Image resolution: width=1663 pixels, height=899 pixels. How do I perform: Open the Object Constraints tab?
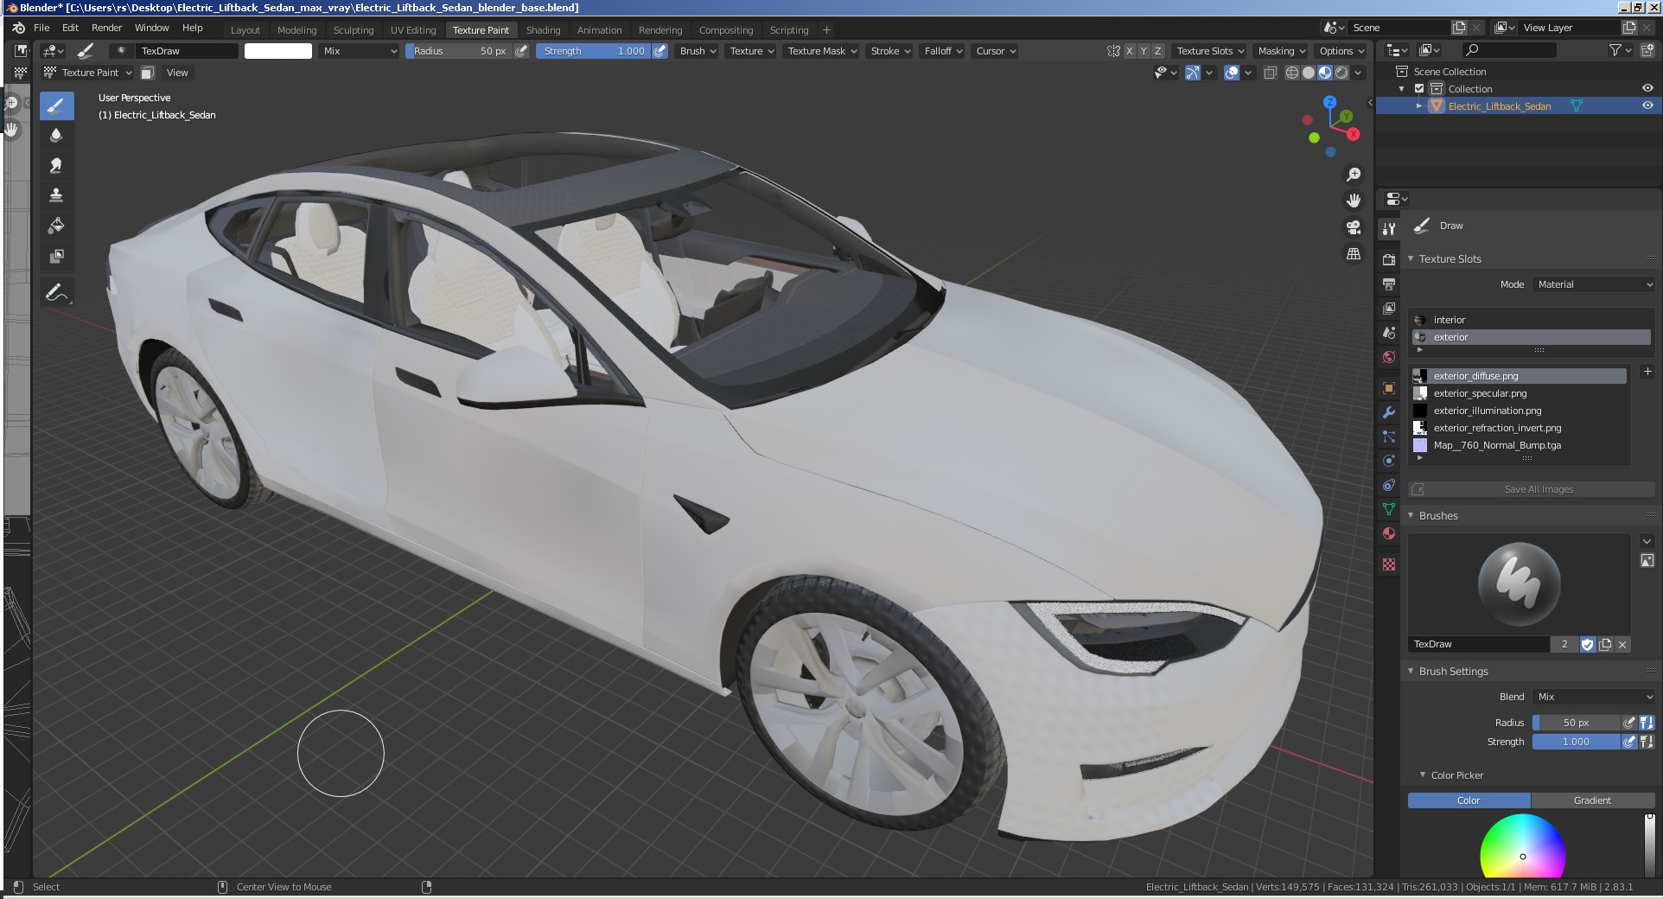point(1389,485)
